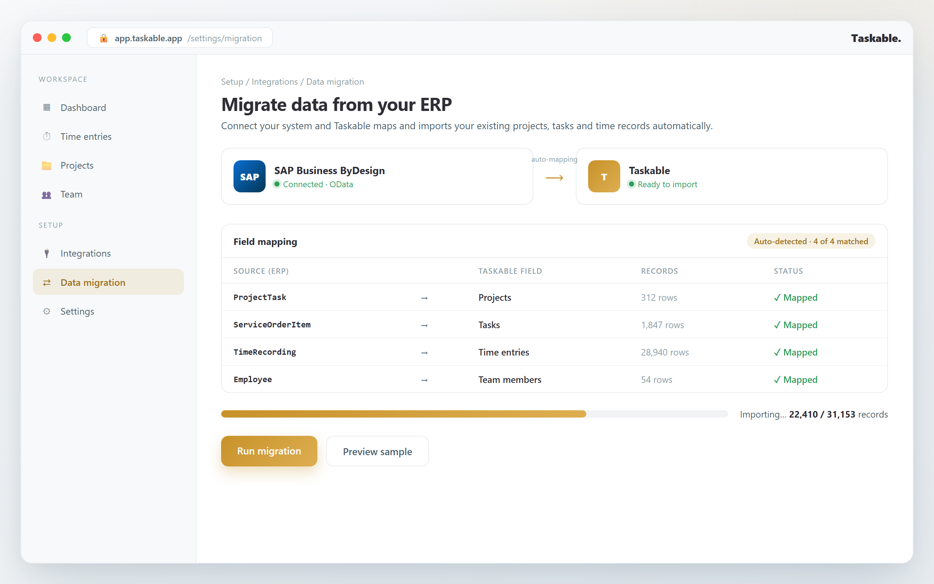Click Mapped status in Employee row
This screenshot has width=934, height=584.
click(x=795, y=380)
